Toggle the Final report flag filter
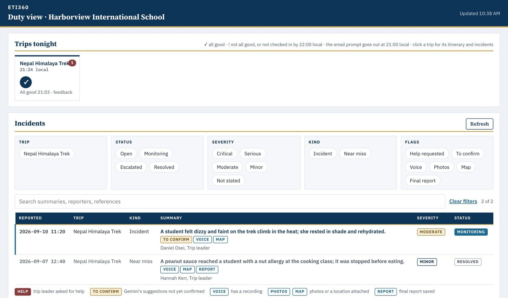The height and width of the screenshot is (298, 508). (423, 180)
